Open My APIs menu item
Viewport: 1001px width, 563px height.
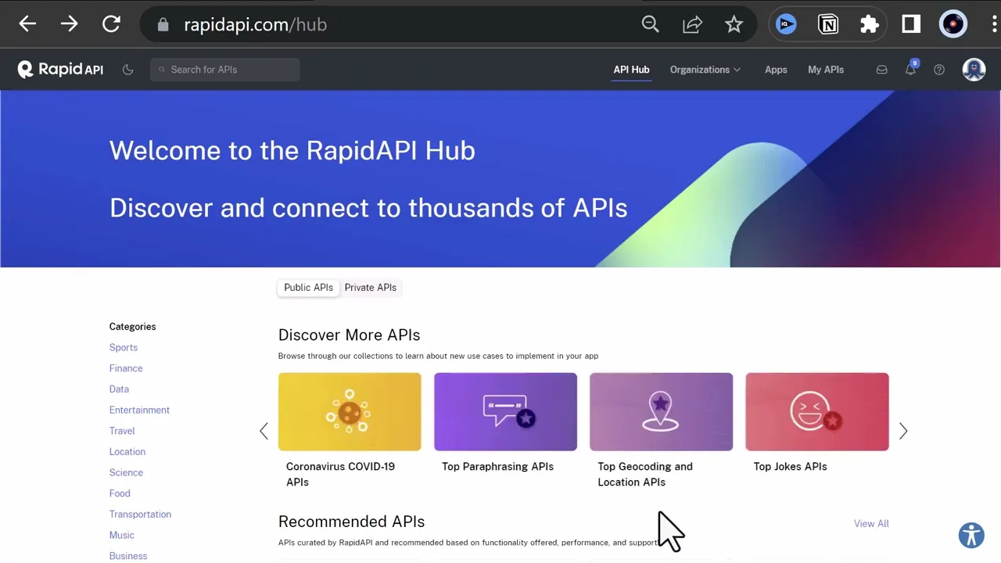tap(826, 70)
